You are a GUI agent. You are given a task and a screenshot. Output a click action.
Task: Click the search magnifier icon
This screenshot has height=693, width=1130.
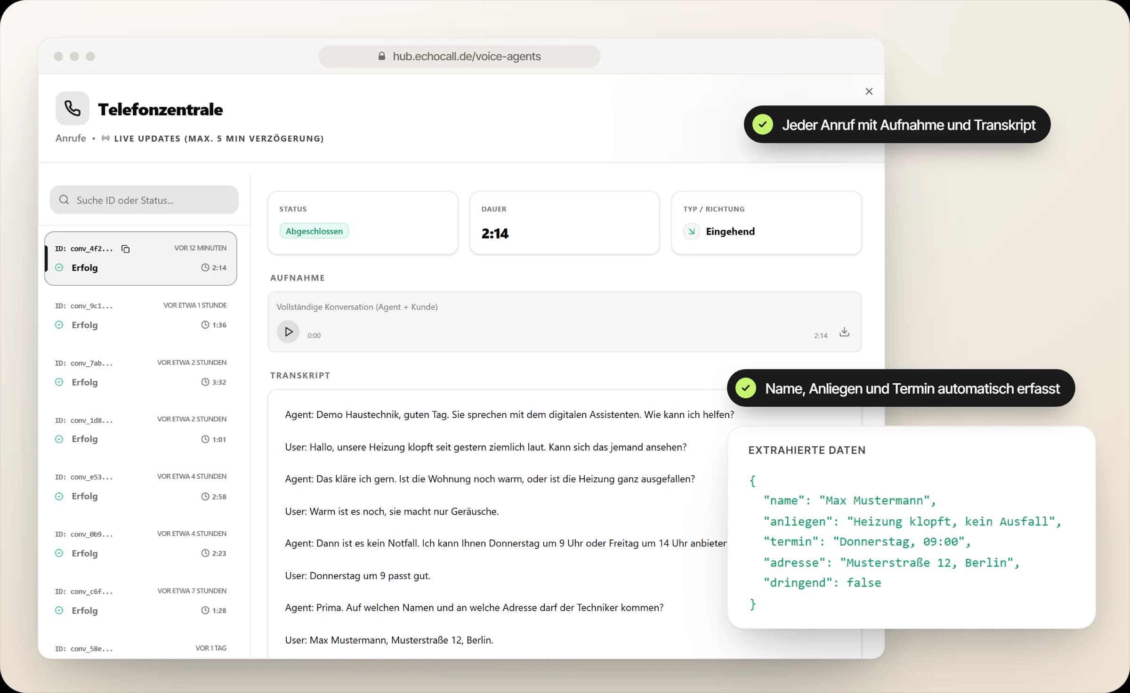[64, 200]
